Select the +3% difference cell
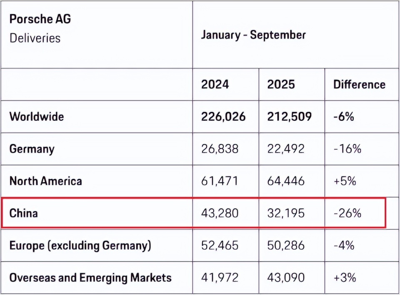 (344, 278)
